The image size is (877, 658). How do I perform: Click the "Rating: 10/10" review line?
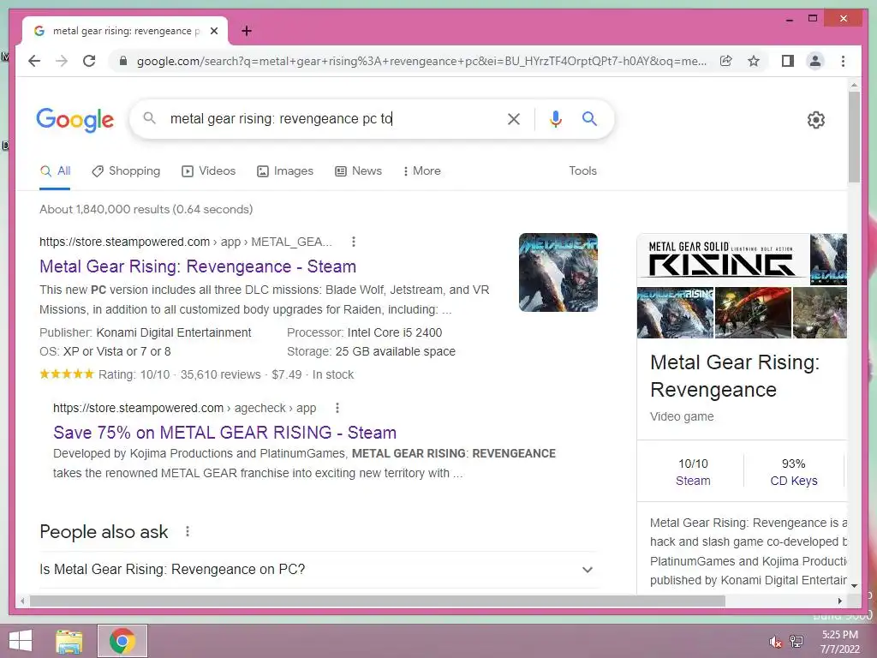(196, 374)
